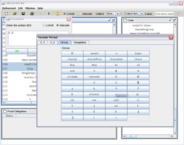Iconify the development panel behind Parameter dialog
The image size is (184, 145).
(x=110, y=20)
